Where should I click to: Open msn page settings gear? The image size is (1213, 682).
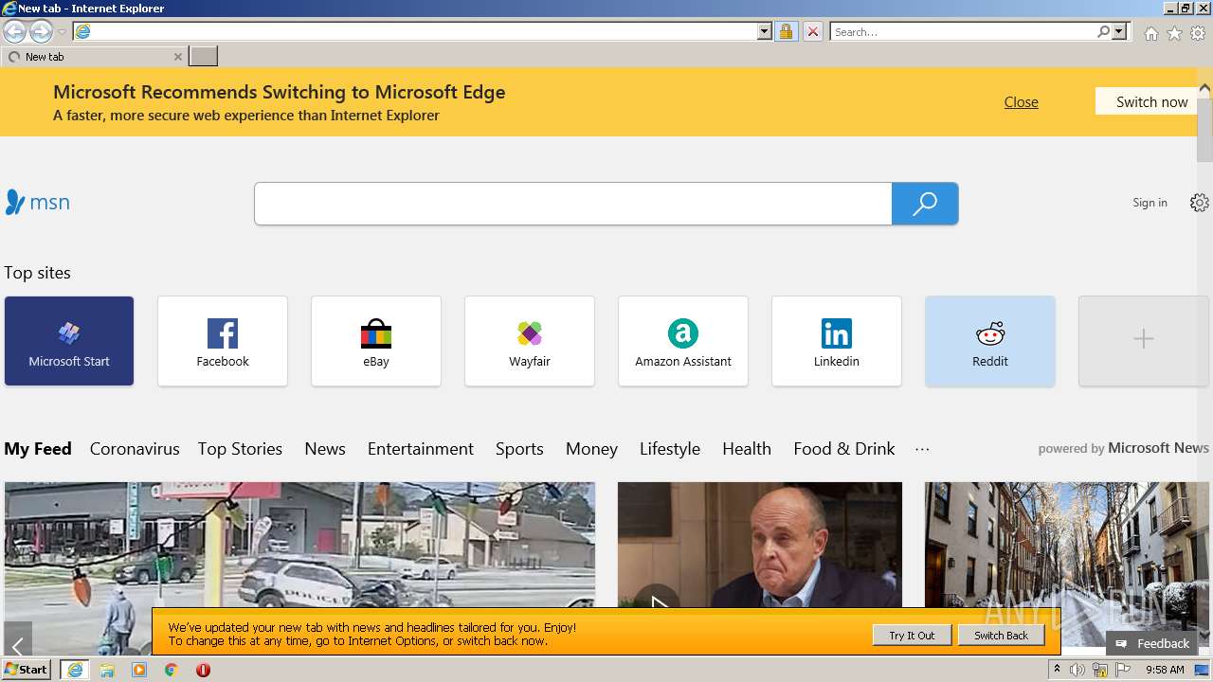[1199, 203]
